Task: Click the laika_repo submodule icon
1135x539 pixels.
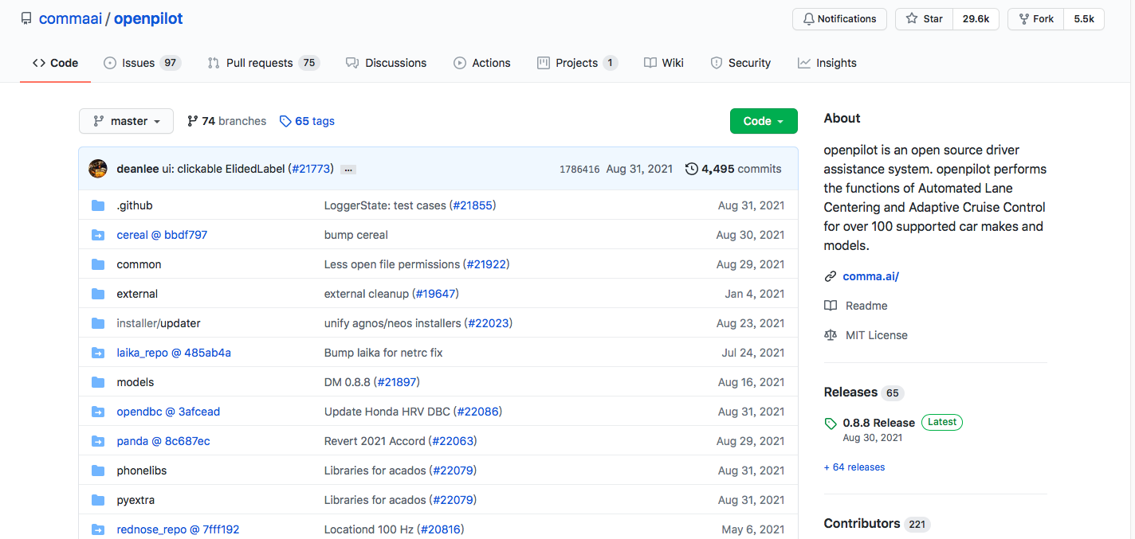Action: [x=98, y=353]
